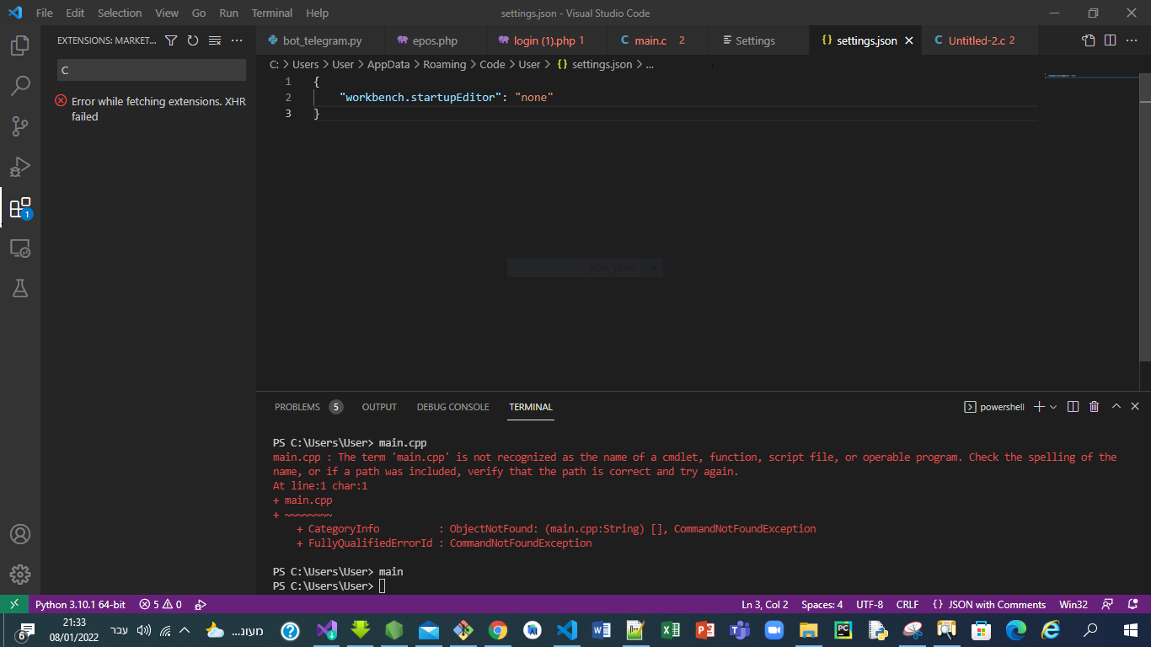The height and width of the screenshot is (647, 1151).
Task: Open changes icon in editor title
Action: 1089,40
